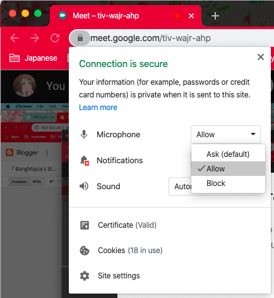Click the 'You' participant label
The image size is (274, 298).
(x=56, y=86)
